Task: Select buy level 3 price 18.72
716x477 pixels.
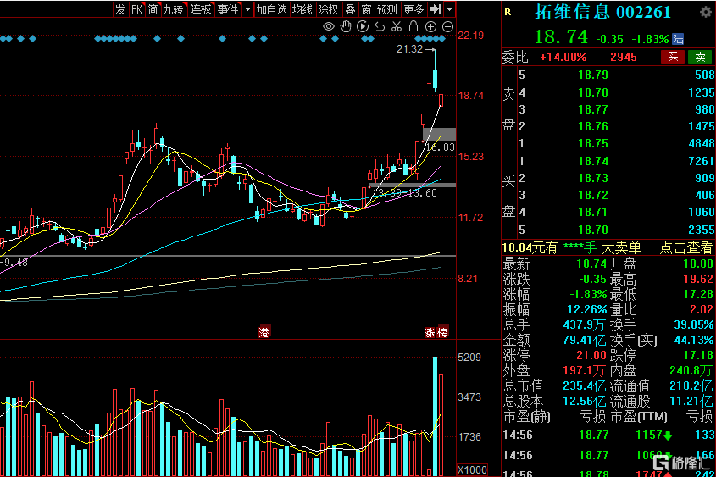Action: 592,196
